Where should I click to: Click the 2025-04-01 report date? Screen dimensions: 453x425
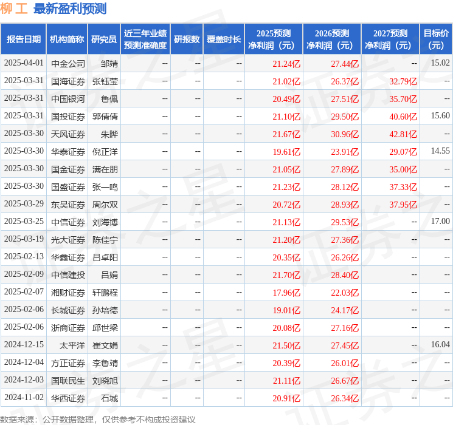click(24, 63)
